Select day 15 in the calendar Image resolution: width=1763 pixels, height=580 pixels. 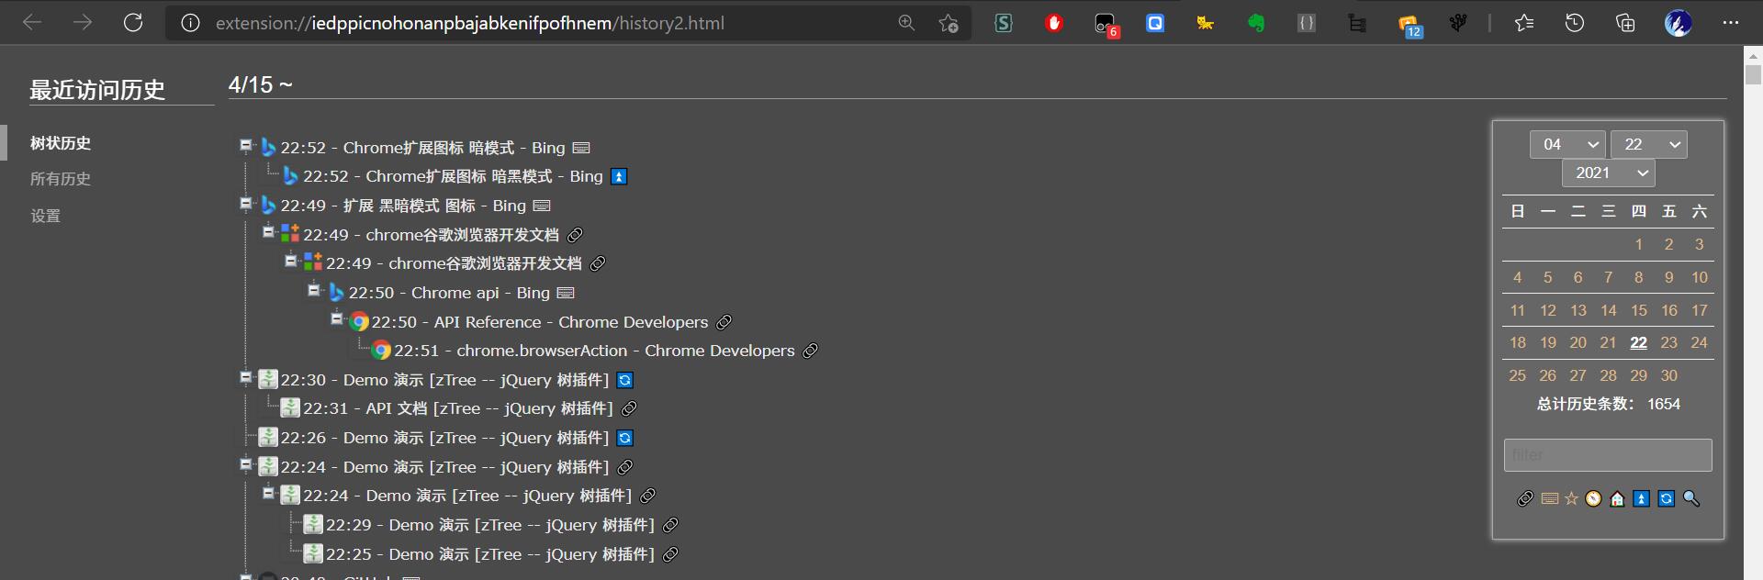[1638, 310]
